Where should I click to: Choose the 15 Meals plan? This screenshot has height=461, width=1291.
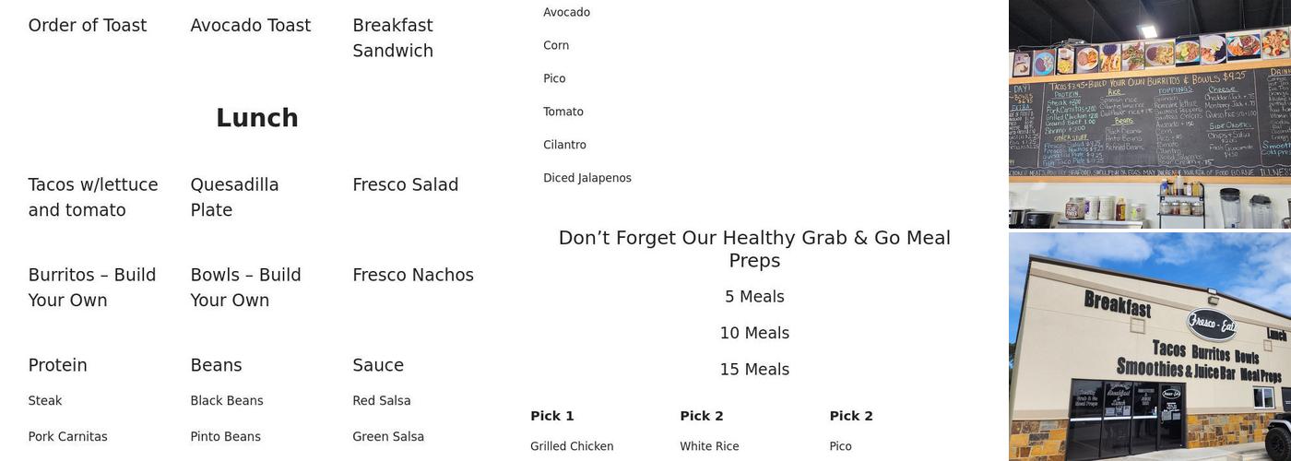(x=754, y=370)
